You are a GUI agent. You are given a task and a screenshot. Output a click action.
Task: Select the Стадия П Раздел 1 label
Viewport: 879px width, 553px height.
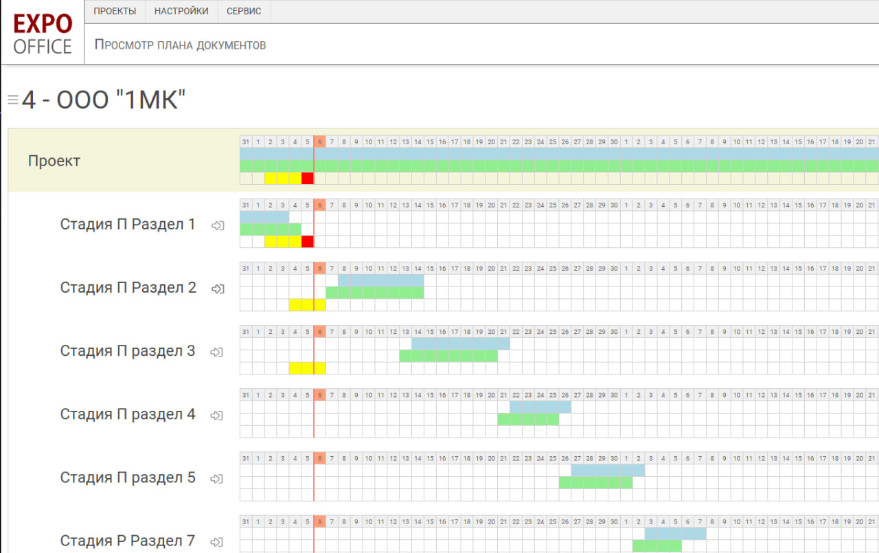coord(128,225)
